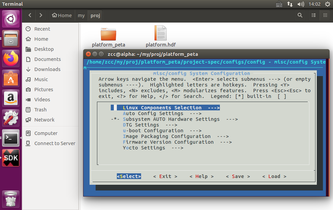This screenshot has width=333, height=210.
Task: Launch the SDK application from the dock
Action: point(11,157)
